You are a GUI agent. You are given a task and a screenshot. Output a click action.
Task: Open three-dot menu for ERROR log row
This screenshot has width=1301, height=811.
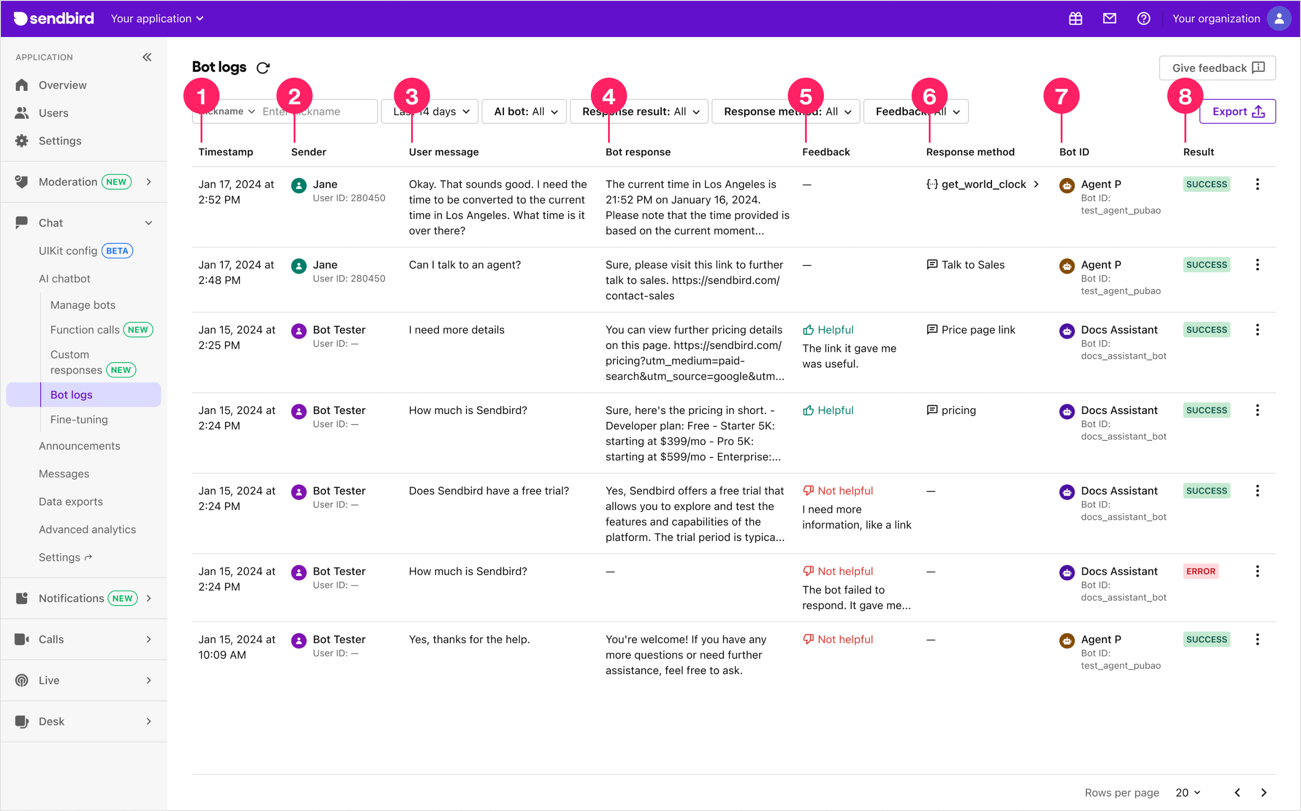click(1257, 571)
